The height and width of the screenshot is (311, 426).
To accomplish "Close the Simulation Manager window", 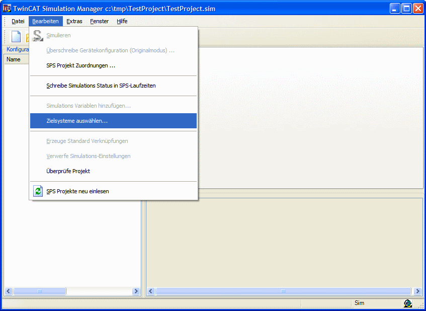I will tap(418, 9).
